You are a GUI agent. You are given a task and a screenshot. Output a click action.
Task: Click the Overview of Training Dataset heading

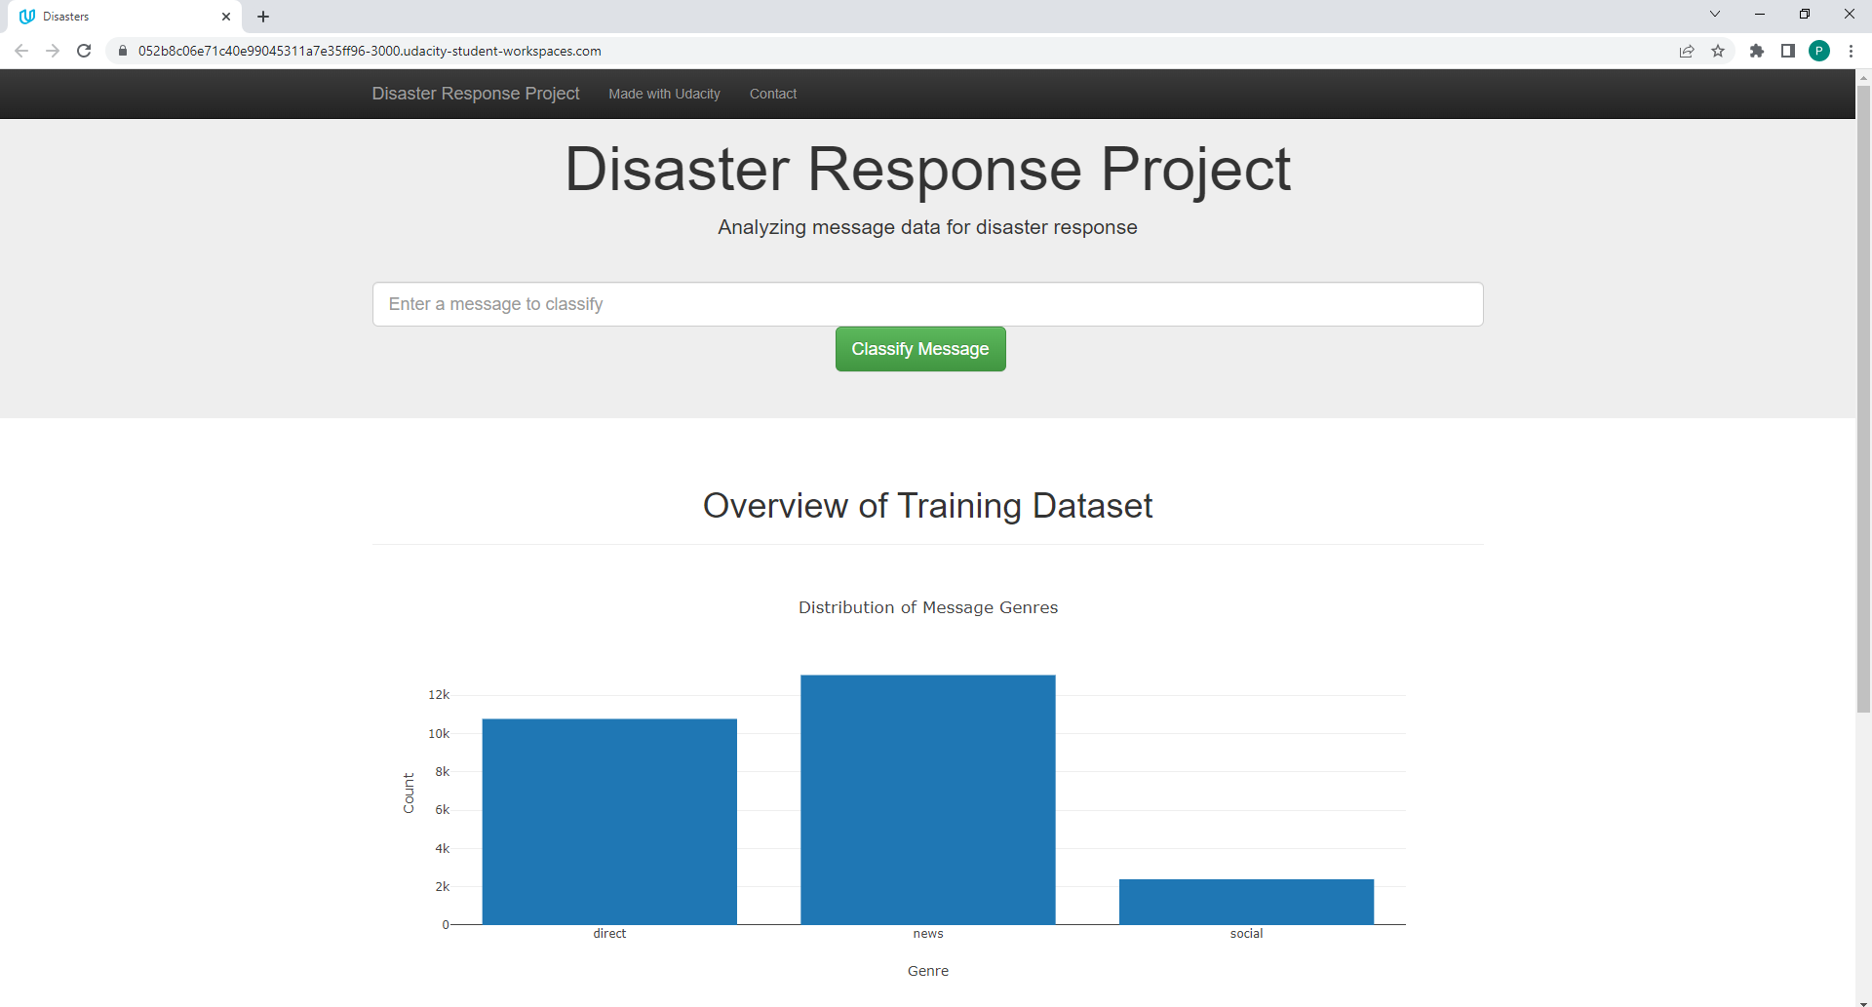[927, 506]
